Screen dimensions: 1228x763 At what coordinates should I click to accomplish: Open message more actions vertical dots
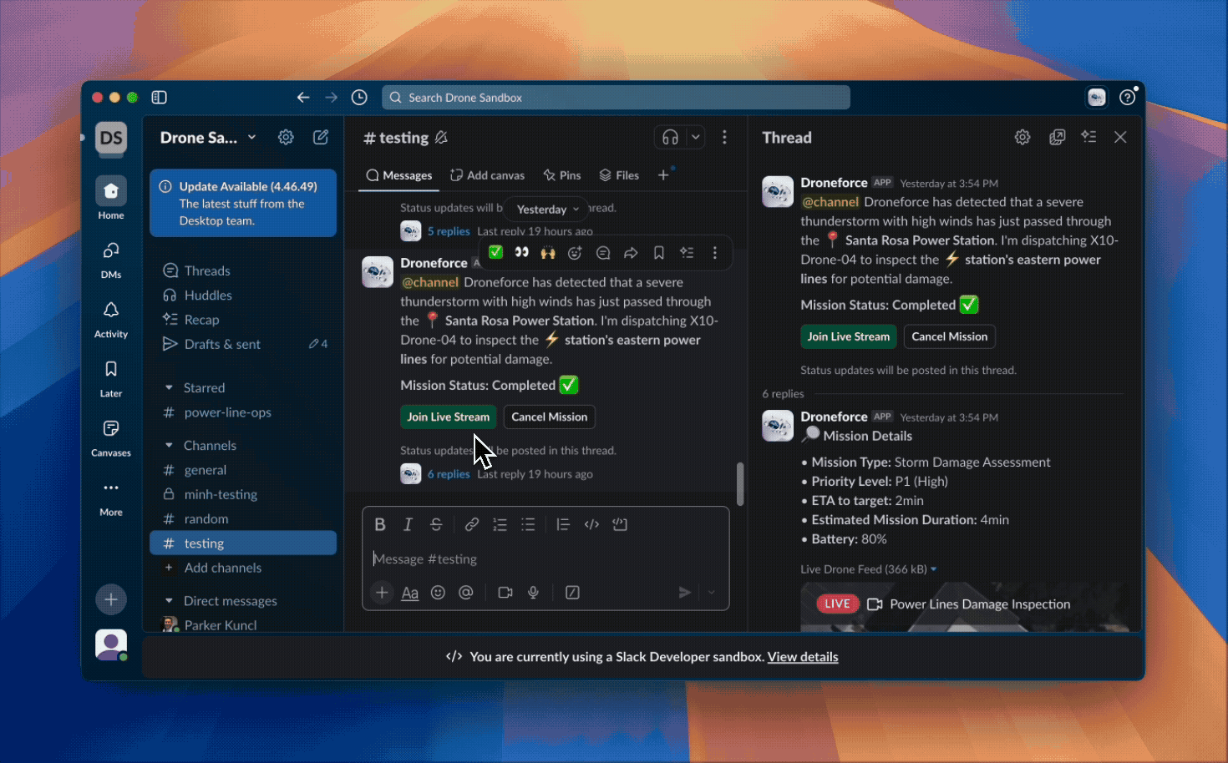coord(714,252)
